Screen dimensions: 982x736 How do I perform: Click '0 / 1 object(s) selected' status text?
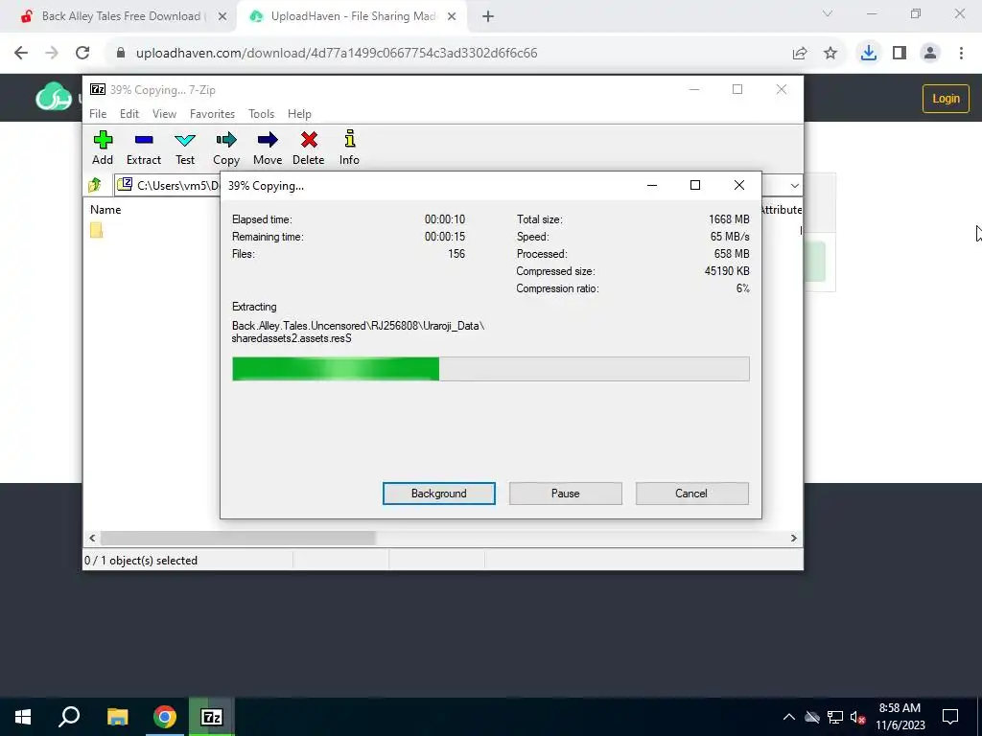coord(141,560)
